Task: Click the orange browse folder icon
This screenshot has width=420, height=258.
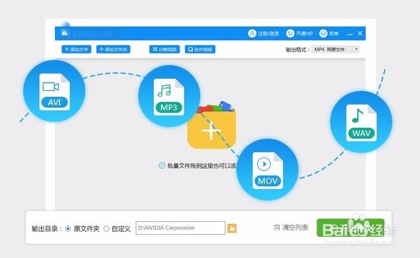Action: (x=232, y=228)
